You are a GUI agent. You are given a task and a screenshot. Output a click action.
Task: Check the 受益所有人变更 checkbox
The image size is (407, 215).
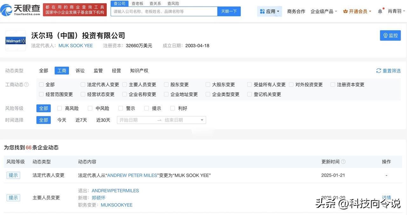click(x=250, y=85)
